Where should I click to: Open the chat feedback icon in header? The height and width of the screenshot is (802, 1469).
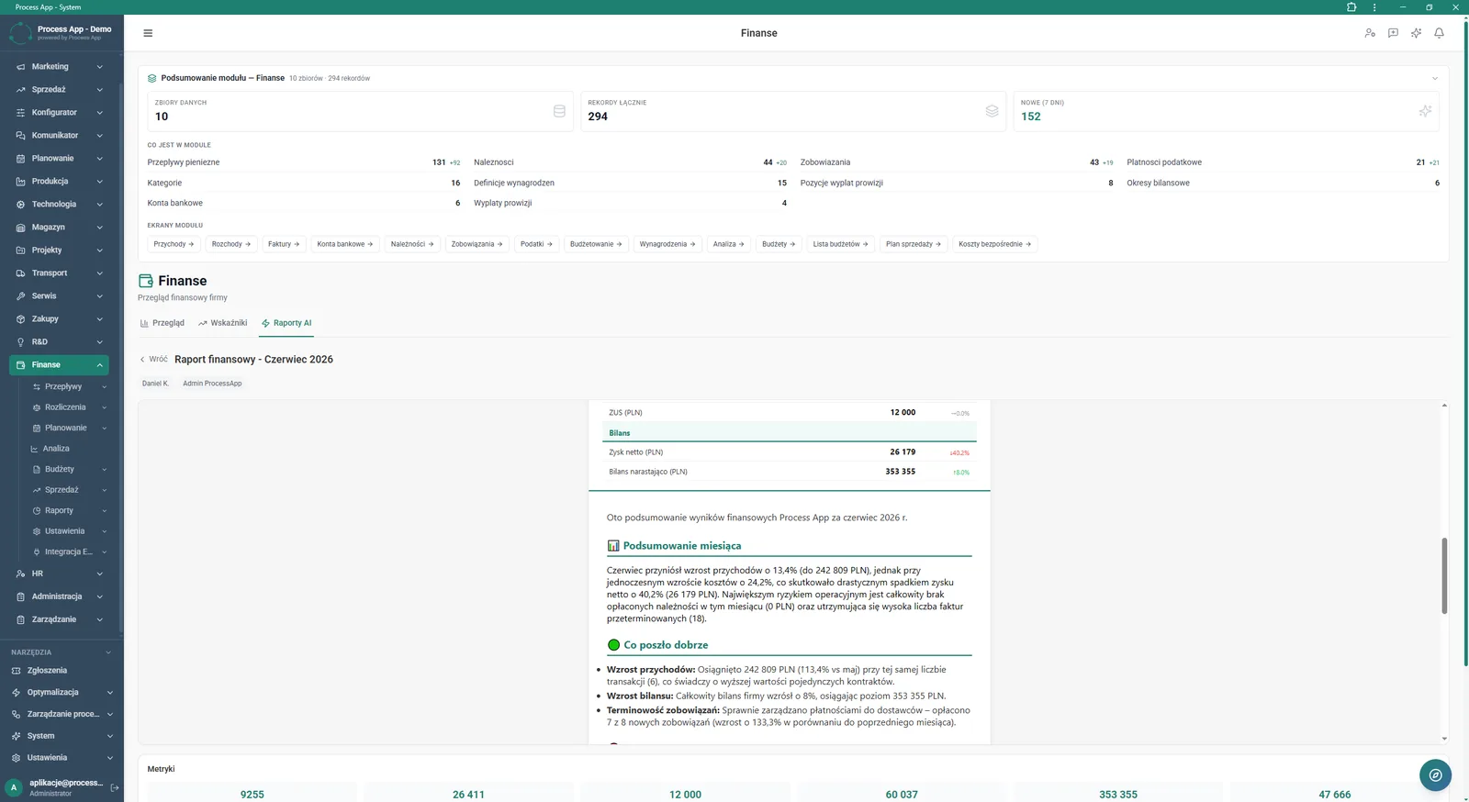[1393, 33]
